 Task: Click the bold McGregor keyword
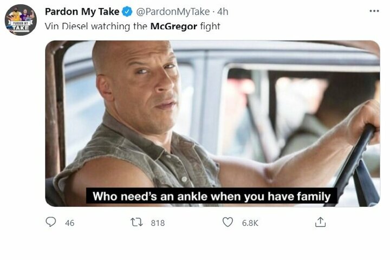(175, 25)
